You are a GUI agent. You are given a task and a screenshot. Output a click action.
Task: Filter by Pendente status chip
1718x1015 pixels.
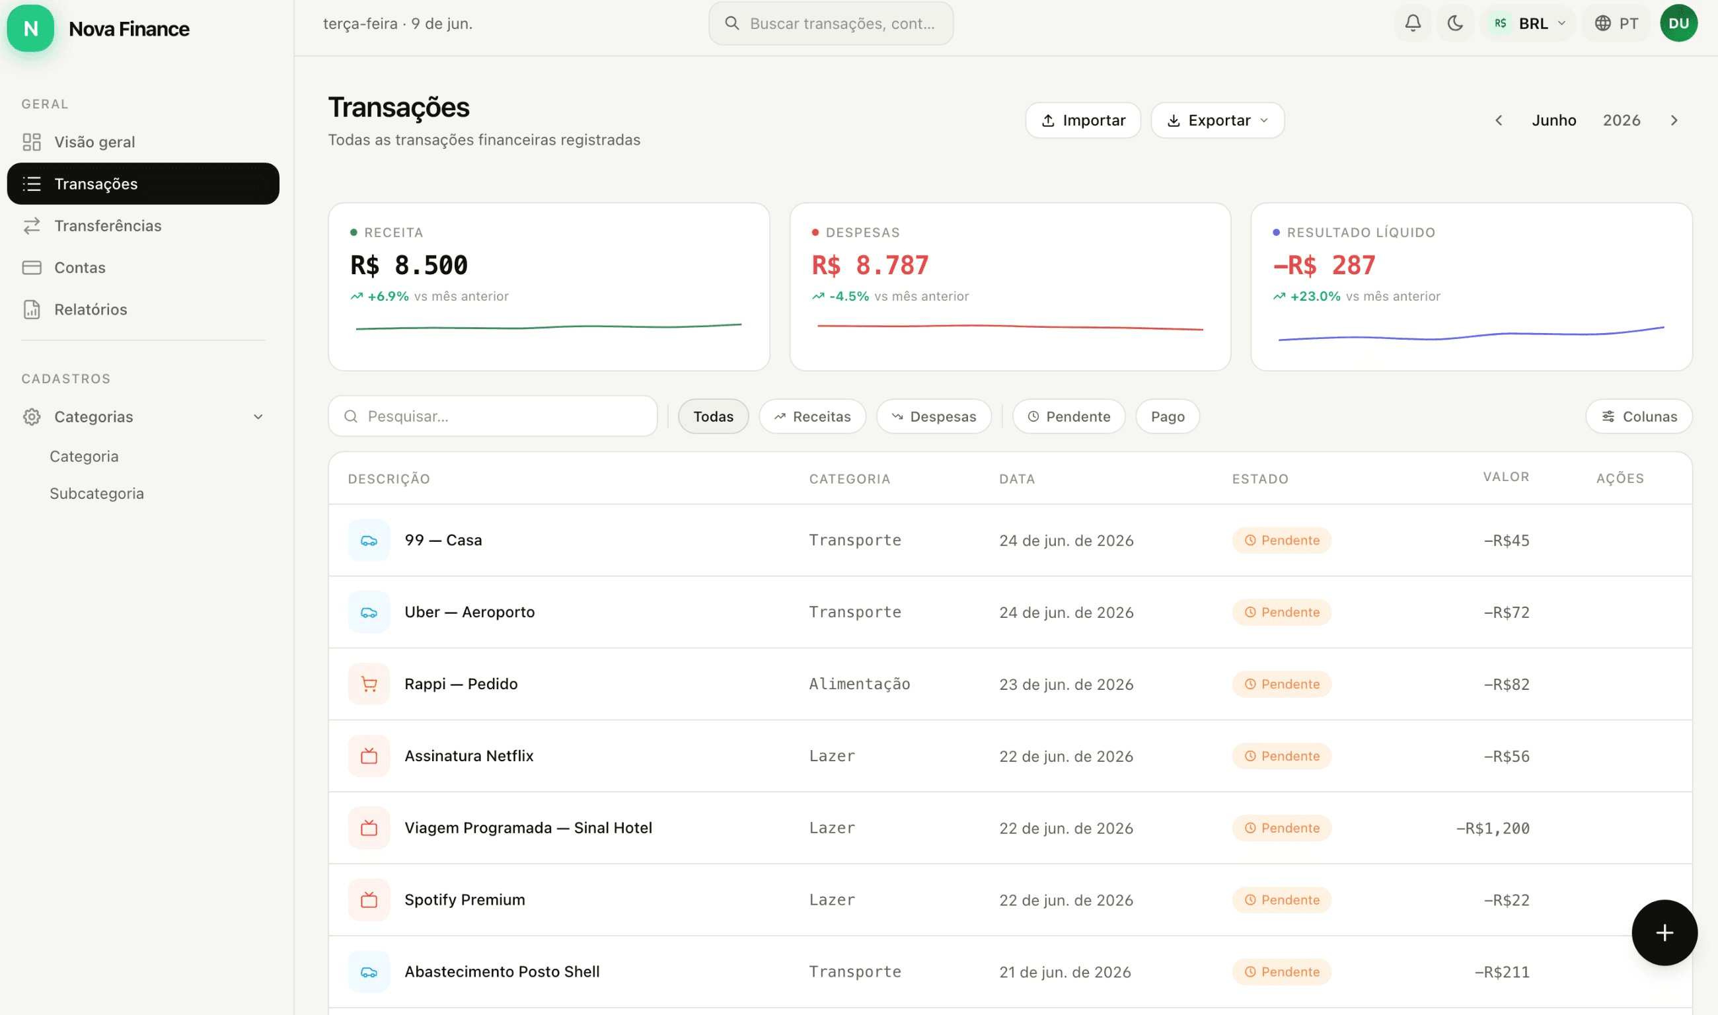pyautogui.click(x=1068, y=416)
